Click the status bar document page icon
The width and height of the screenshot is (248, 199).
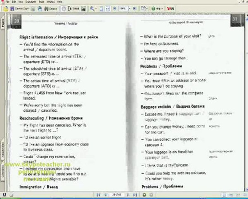pyautogui.click(x=11, y=195)
